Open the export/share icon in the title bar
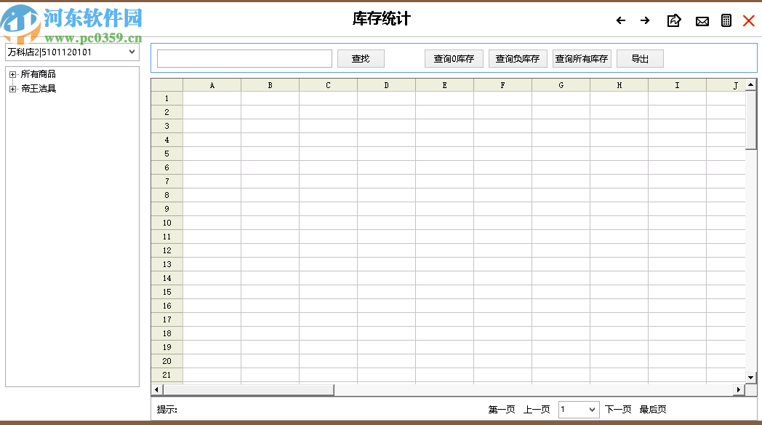 click(673, 21)
